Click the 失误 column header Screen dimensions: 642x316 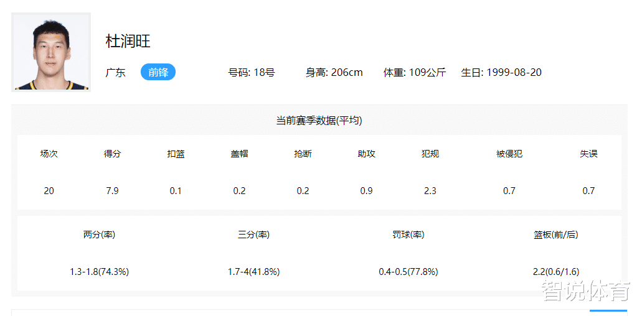[x=589, y=154]
